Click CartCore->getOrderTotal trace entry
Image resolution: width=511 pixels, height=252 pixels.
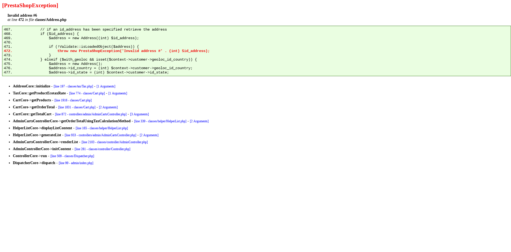[x=34, y=107]
